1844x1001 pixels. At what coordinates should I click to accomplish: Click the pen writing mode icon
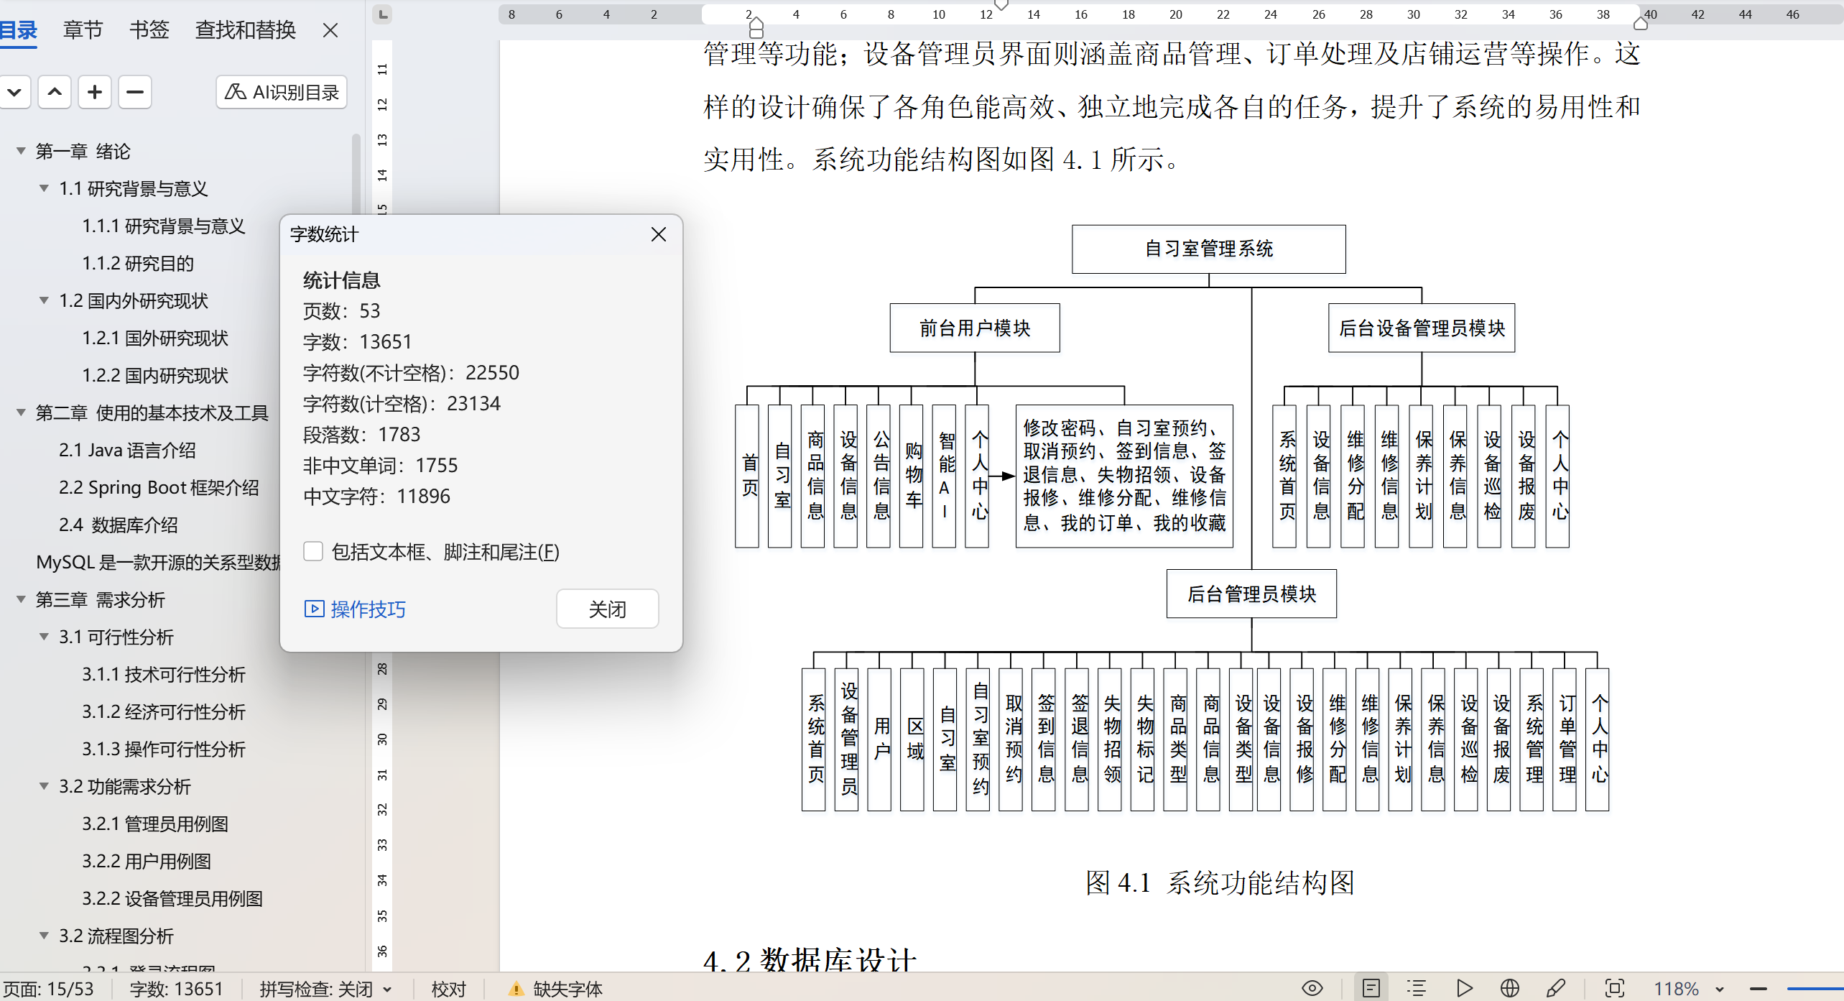coord(1556,989)
